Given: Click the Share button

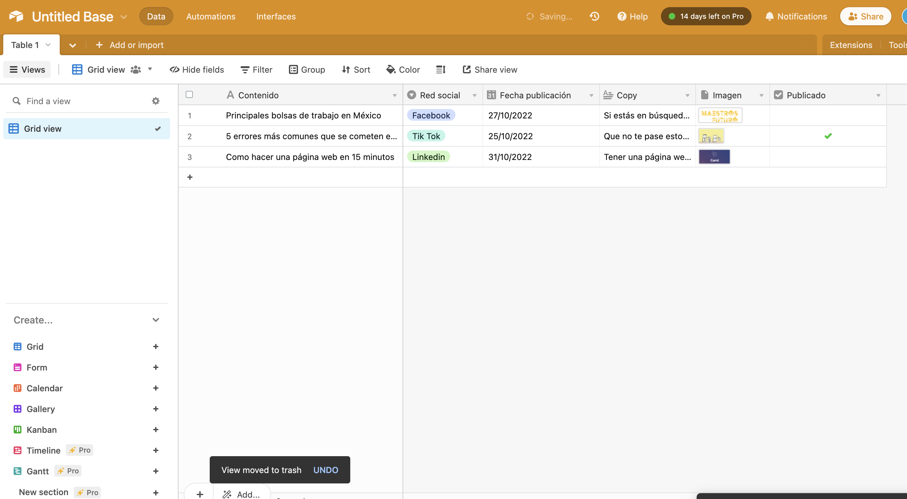Looking at the screenshot, I should coord(865,16).
